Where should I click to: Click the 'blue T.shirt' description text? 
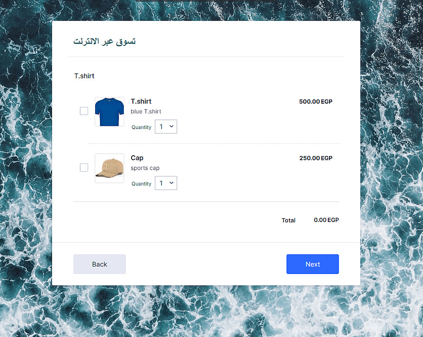tap(146, 111)
